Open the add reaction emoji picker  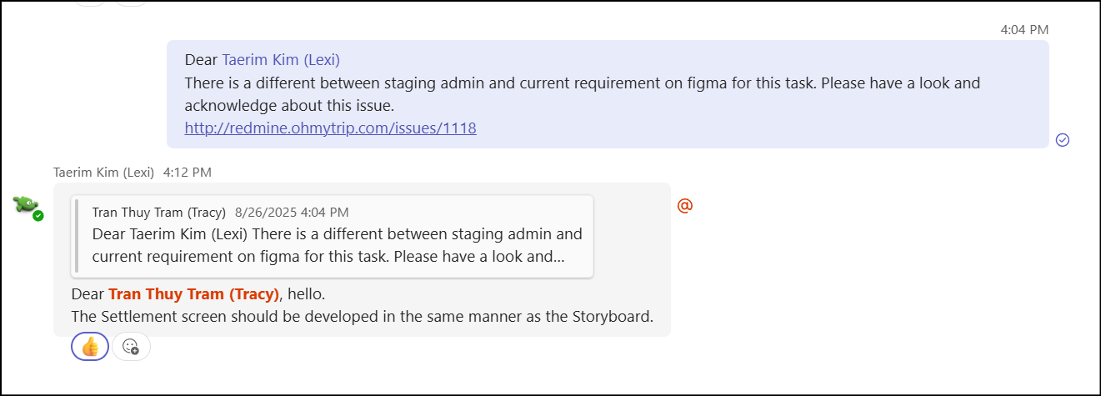coord(131,347)
